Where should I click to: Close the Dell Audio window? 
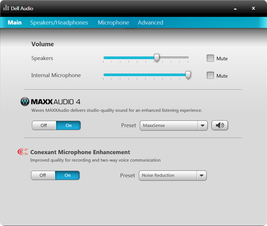pyautogui.click(x=253, y=8)
